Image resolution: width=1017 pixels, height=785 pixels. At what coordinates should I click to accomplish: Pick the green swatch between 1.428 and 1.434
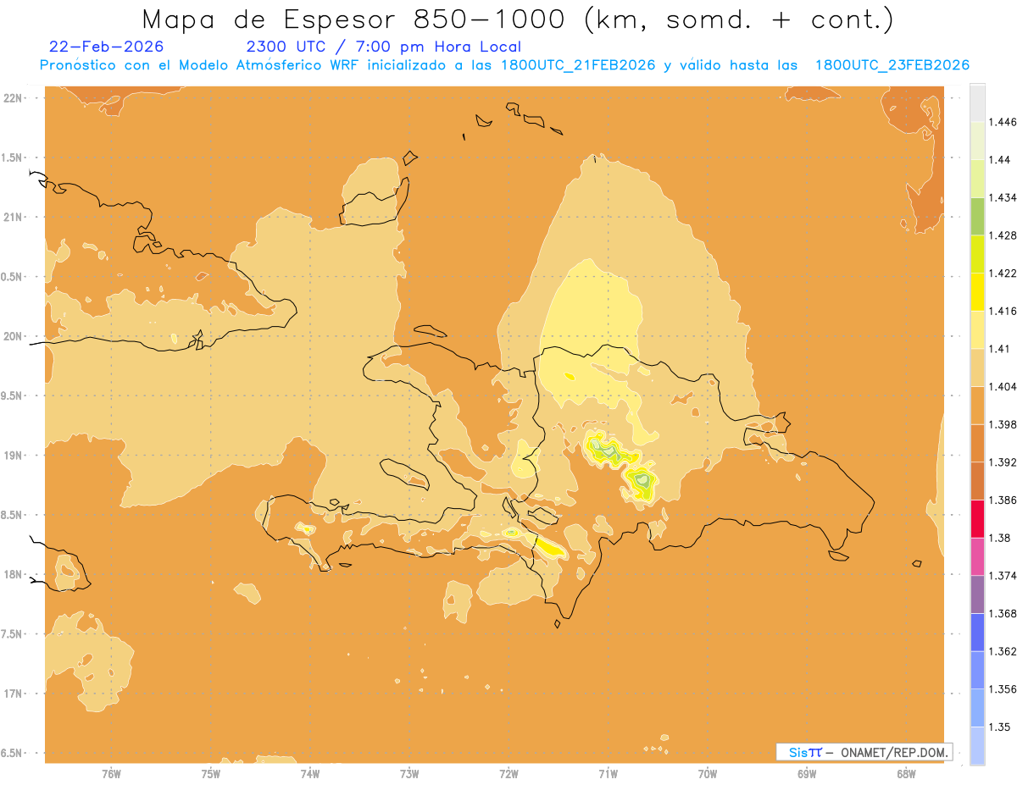977,216
